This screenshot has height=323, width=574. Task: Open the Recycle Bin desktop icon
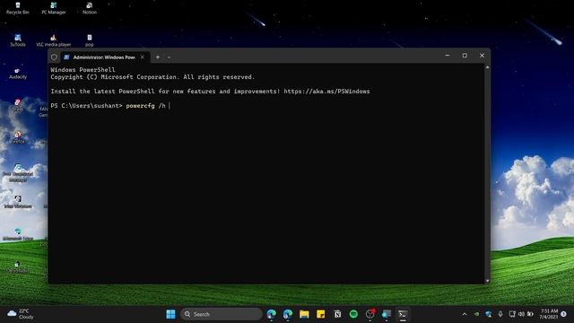(x=18, y=8)
